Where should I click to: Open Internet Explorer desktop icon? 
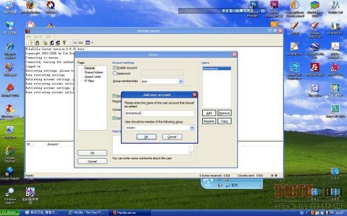pos(10,51)
